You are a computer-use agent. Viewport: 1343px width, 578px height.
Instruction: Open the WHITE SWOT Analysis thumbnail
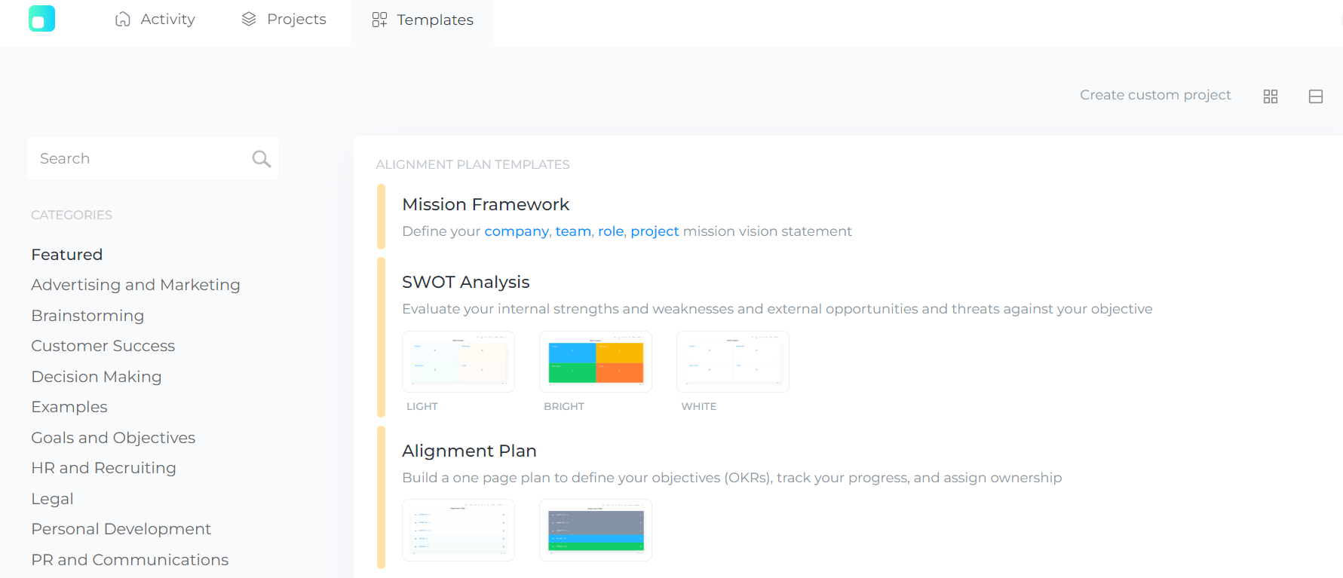tap(732, 361)
